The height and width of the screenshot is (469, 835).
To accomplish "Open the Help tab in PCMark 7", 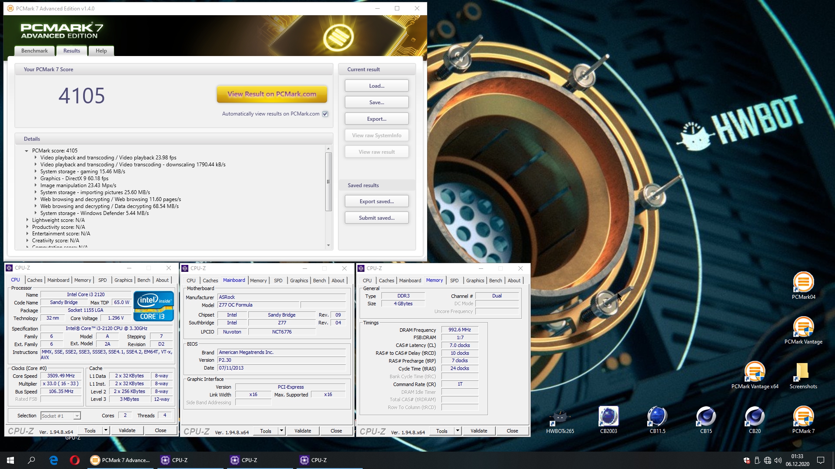I will (x=101, y=51).
